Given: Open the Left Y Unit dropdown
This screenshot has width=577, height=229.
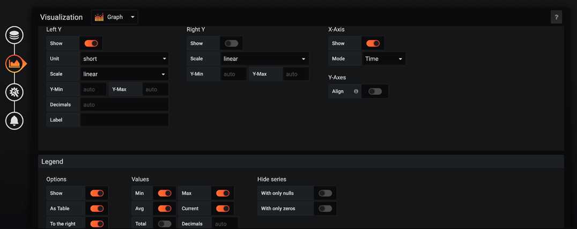Looking at the screenshot, I should [x=124, y=59].
